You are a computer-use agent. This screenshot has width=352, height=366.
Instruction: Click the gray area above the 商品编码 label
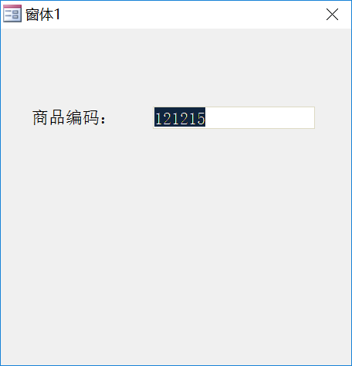pyautogui.click(x=69, y=68)
